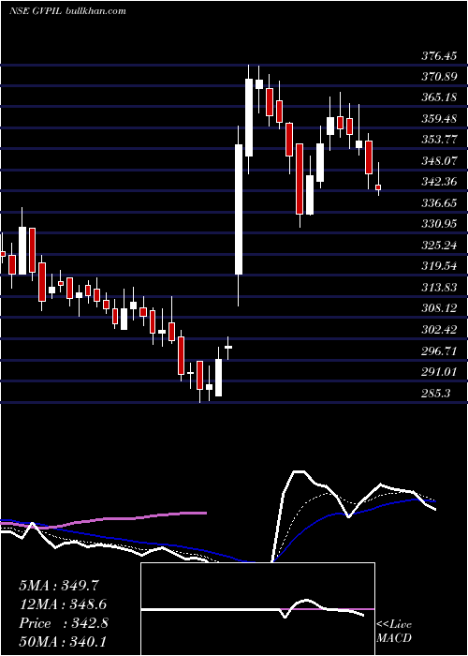Click the 296.71 price level label
Screen dimensions: 468x656
point(439,351)
